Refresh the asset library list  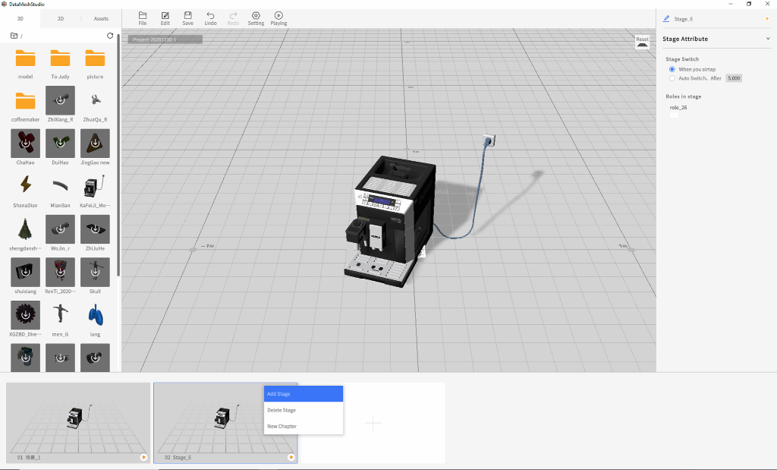click(x=110, y=36)
